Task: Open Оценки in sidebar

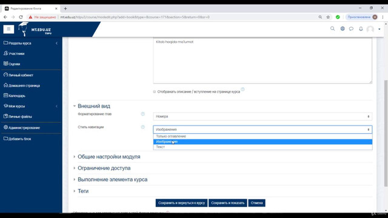Action: click(12, 64)
